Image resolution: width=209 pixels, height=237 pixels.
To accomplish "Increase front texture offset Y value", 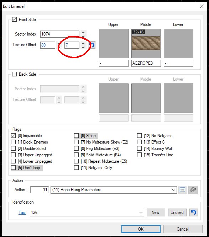I will pyautogui.click(x=83, y=43).
